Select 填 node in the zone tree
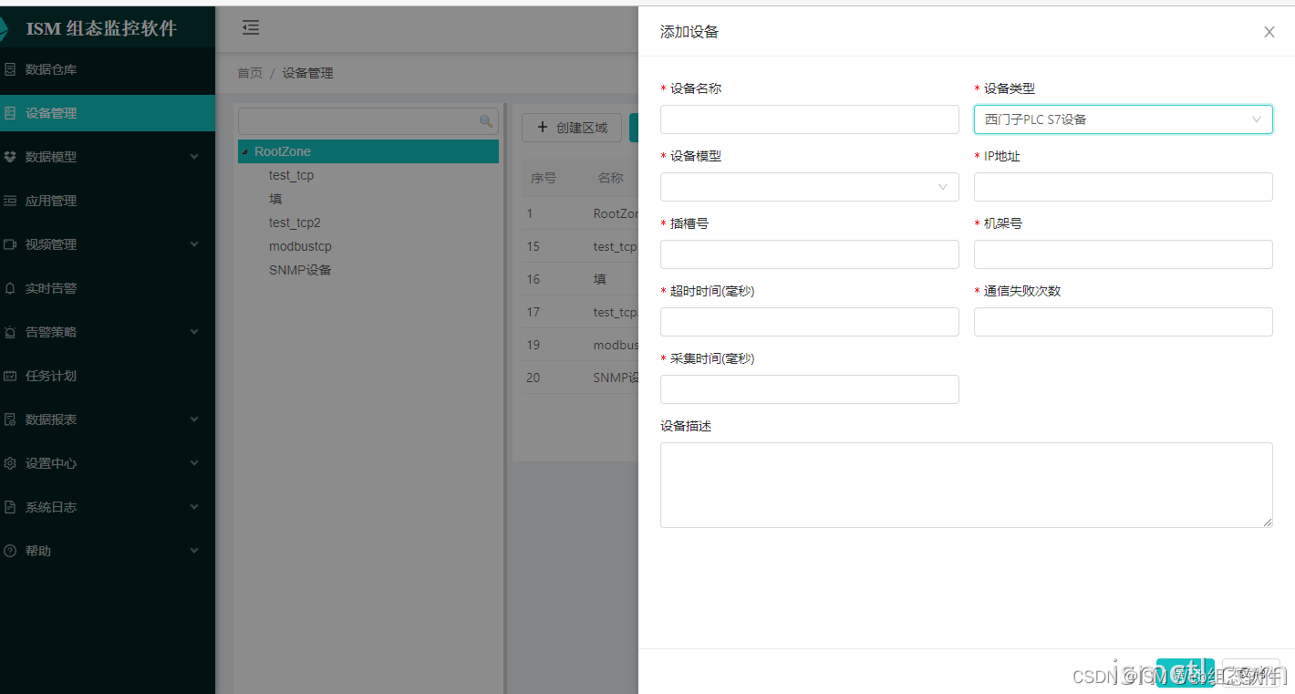1295x694 pixels. point(275,199)
